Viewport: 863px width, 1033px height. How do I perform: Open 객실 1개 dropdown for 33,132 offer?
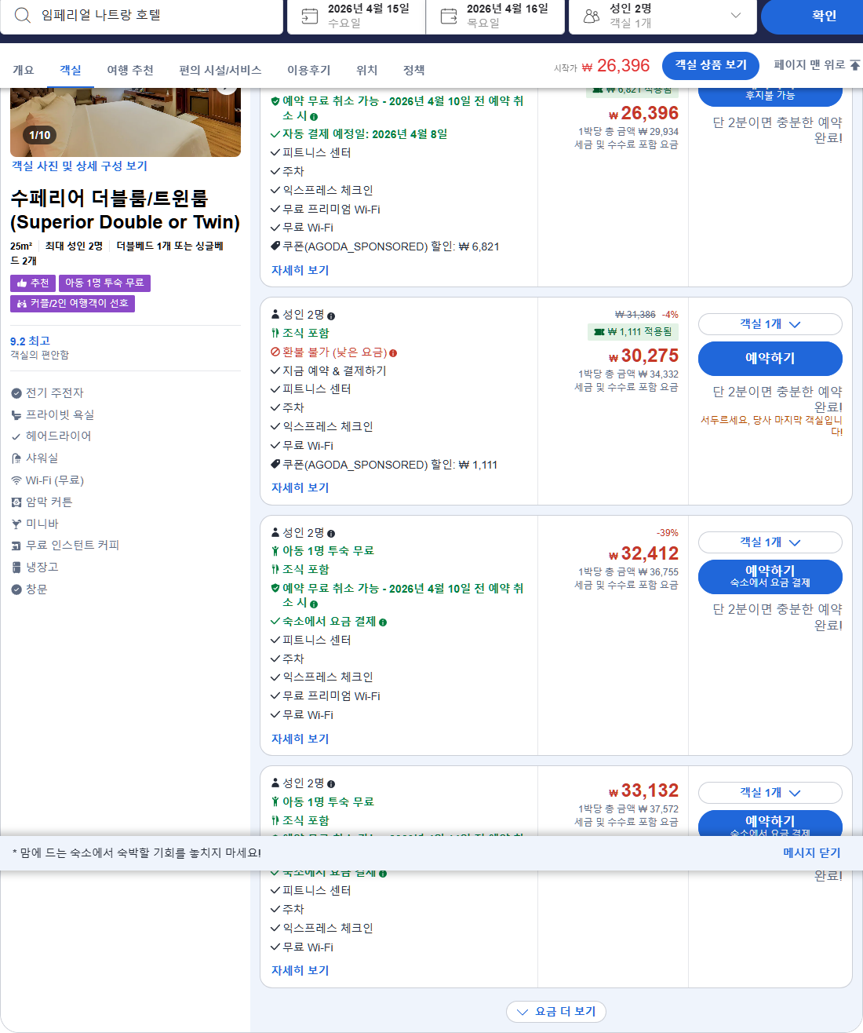(770, 793)
